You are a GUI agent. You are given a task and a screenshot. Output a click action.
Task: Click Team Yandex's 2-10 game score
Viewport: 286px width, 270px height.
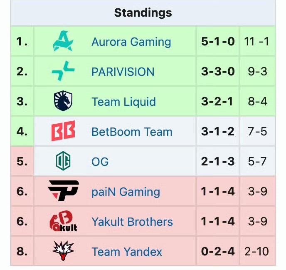[x=257, y=252]
